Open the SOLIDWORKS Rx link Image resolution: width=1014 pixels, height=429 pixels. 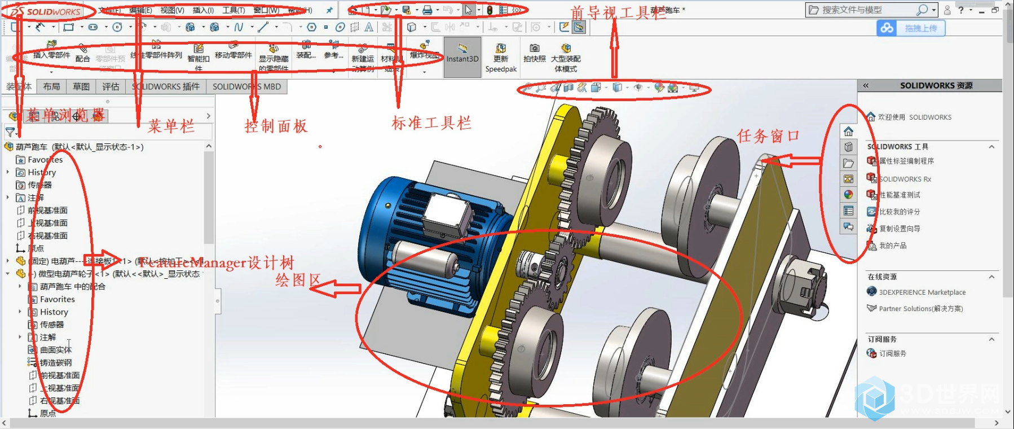pyautogui.click(x=905, y=179)
